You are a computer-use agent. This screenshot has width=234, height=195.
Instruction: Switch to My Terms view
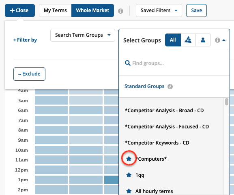(x=55, y=10)
